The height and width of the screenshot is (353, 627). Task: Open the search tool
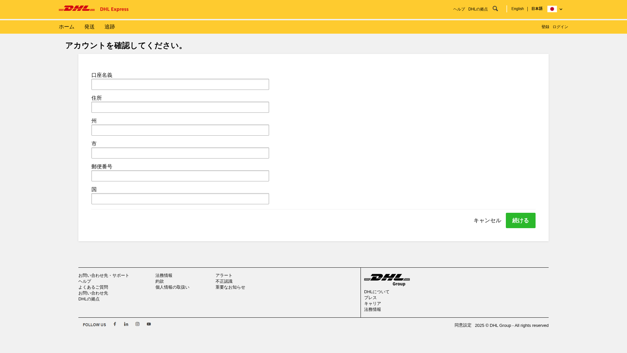pyautogui.click(x=495, y=8)
